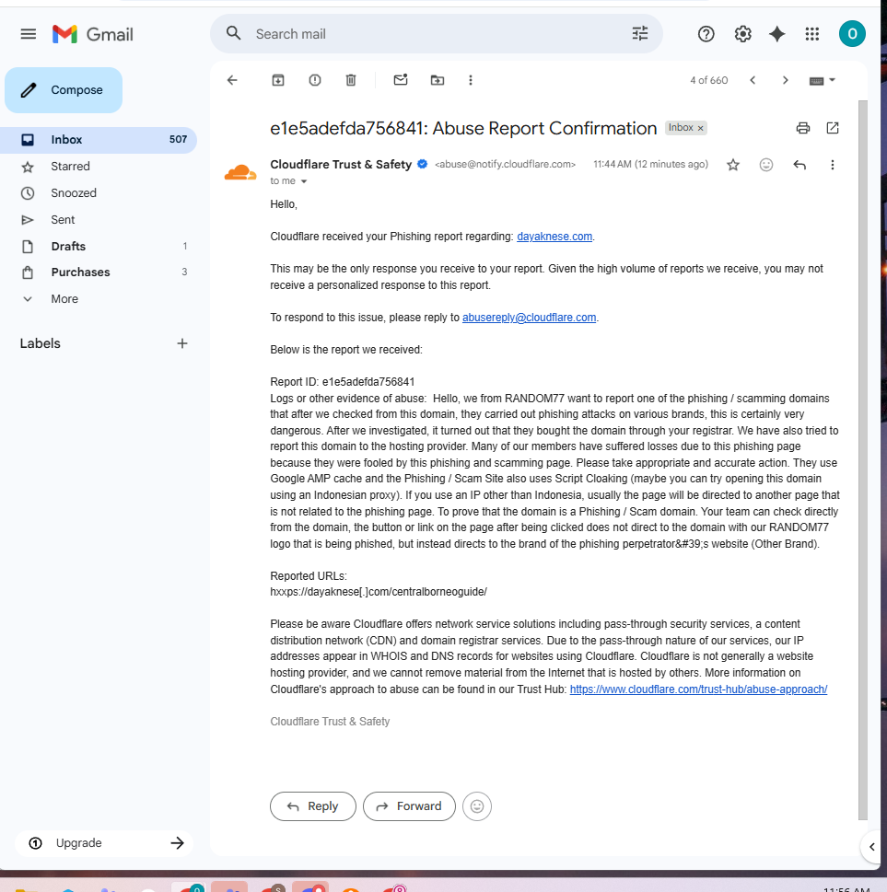
Task: Click the abusereply@cloudflare.com link
Action: pyautogui.click(x=529, y=318)
